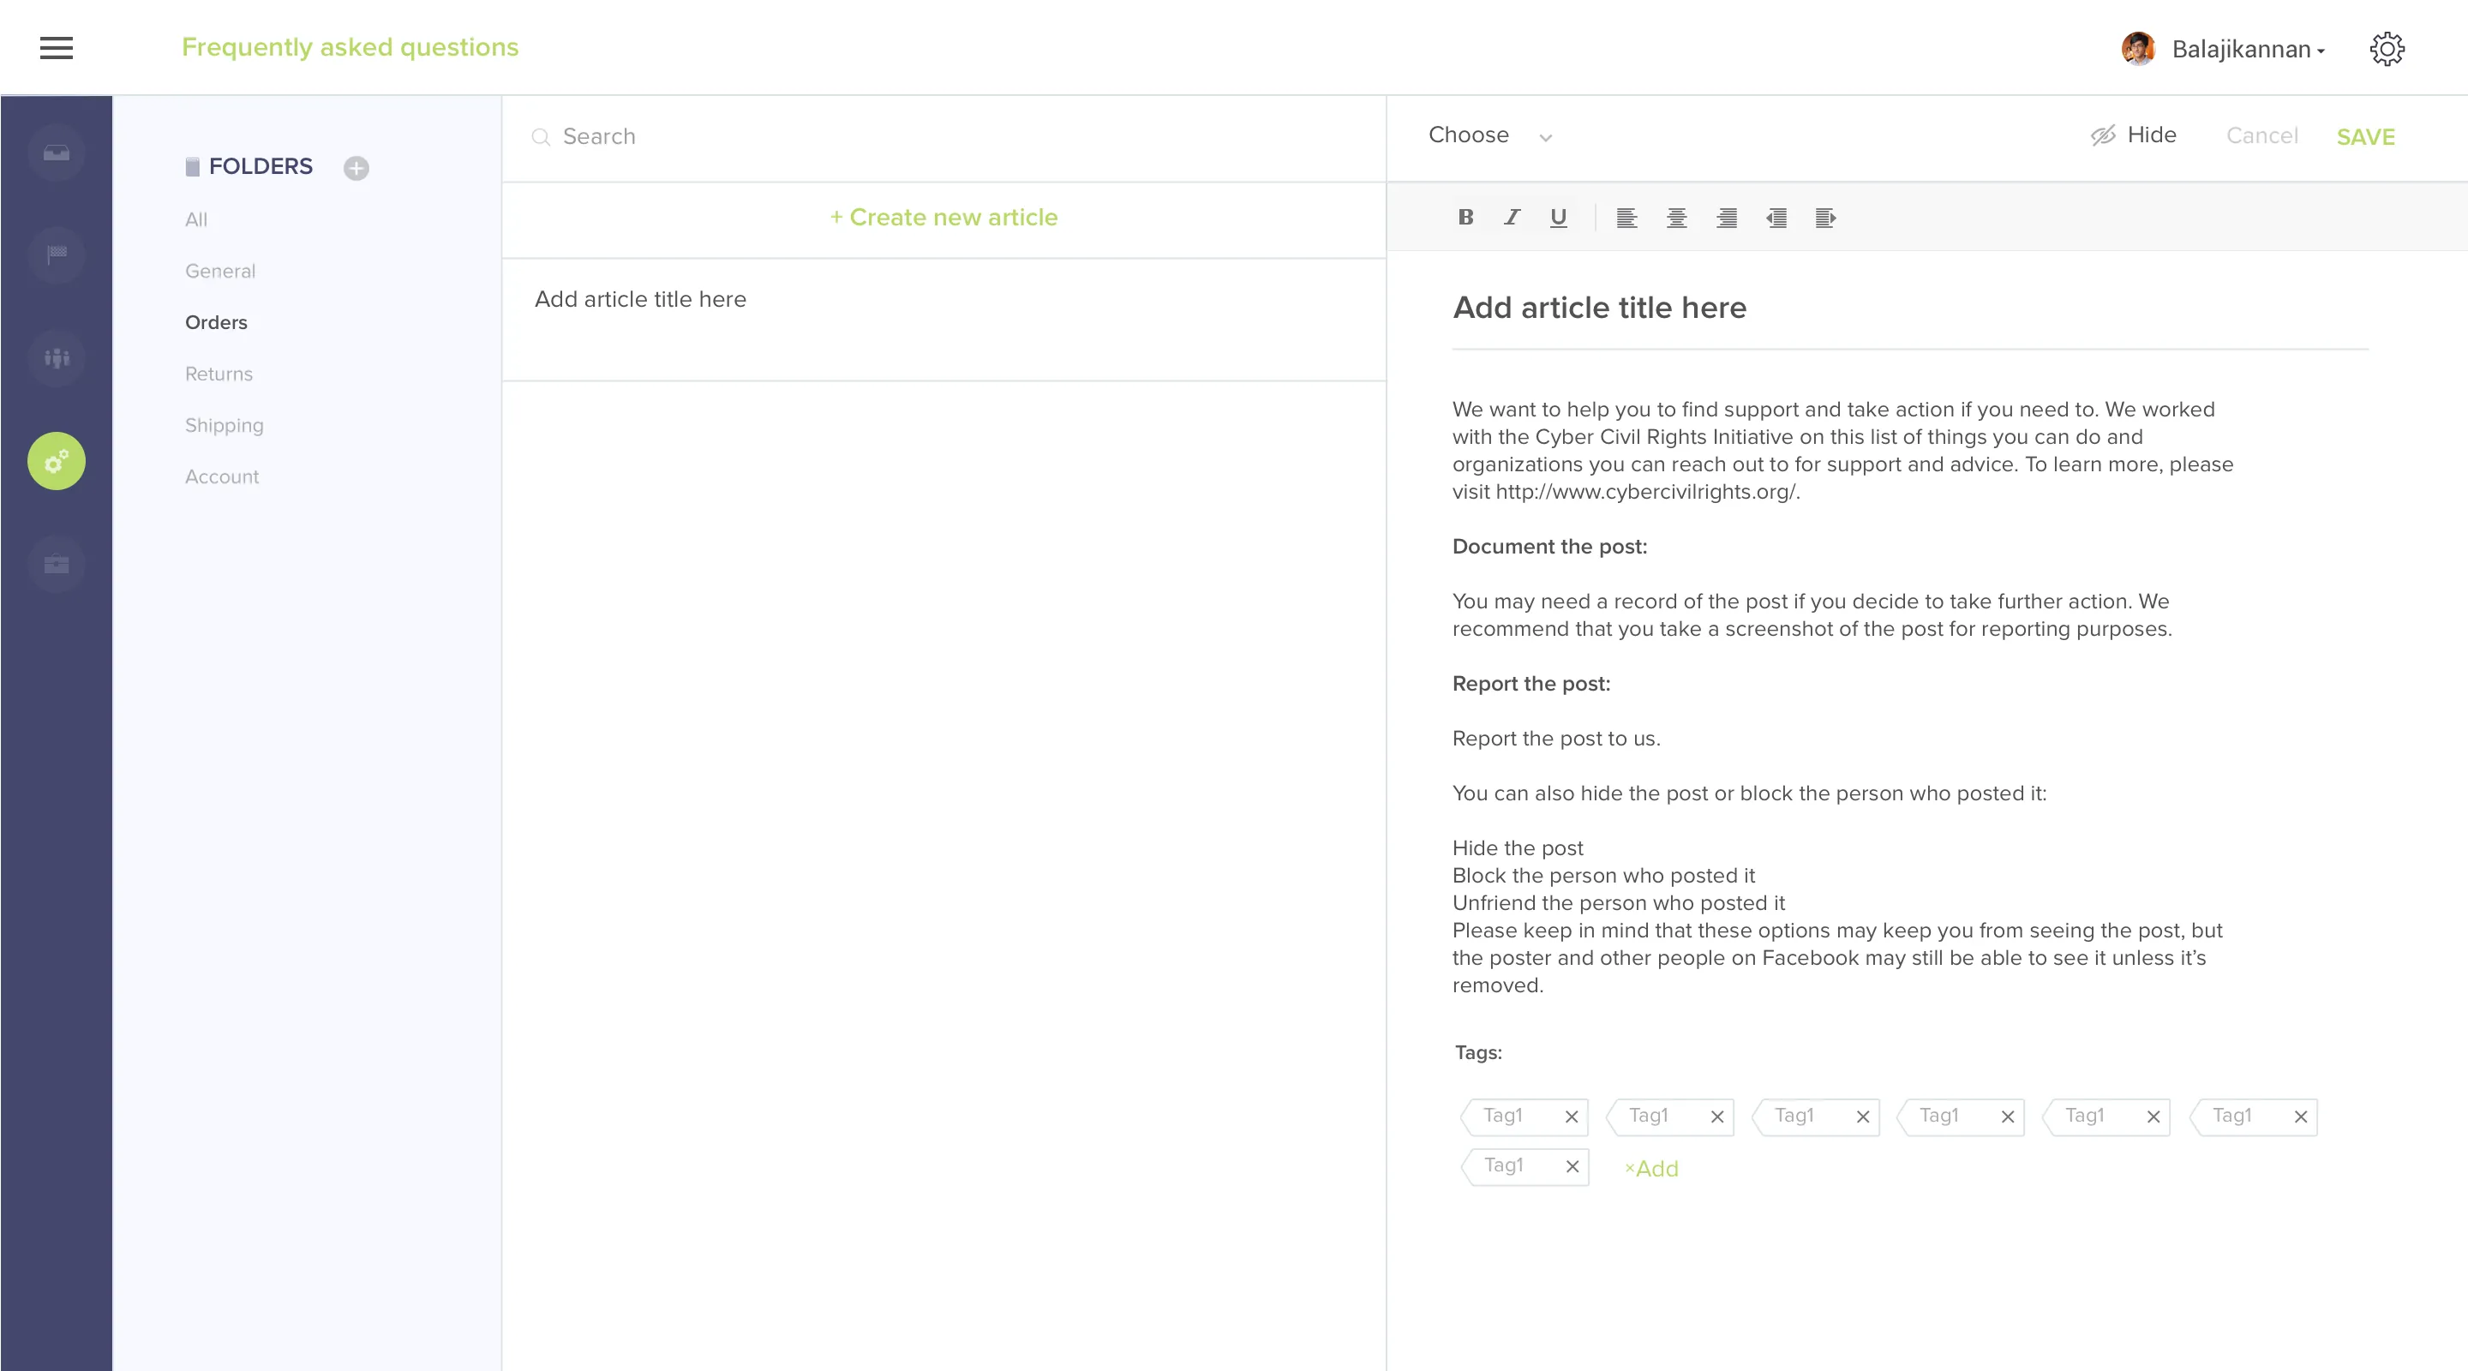Add a new folder with plus icon
Image resolution: width=2468 pixels, height=1371 pixels.
pyautogui.click(x=356, y=168)
